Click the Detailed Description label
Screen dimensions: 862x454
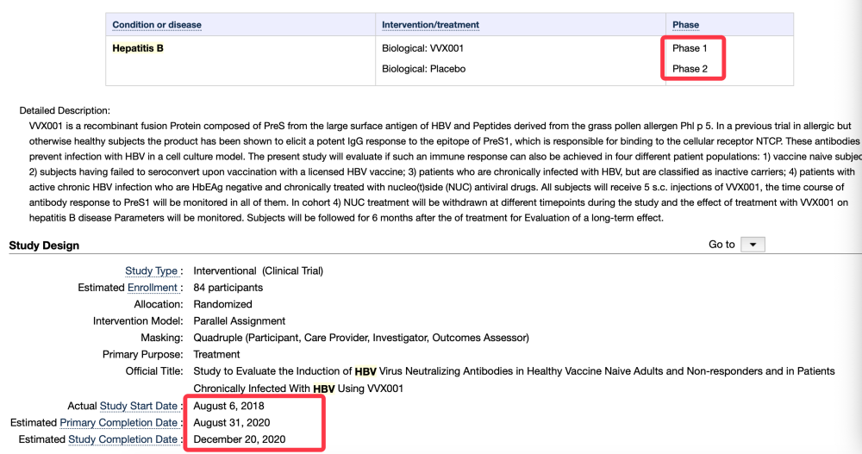point(65,110)
